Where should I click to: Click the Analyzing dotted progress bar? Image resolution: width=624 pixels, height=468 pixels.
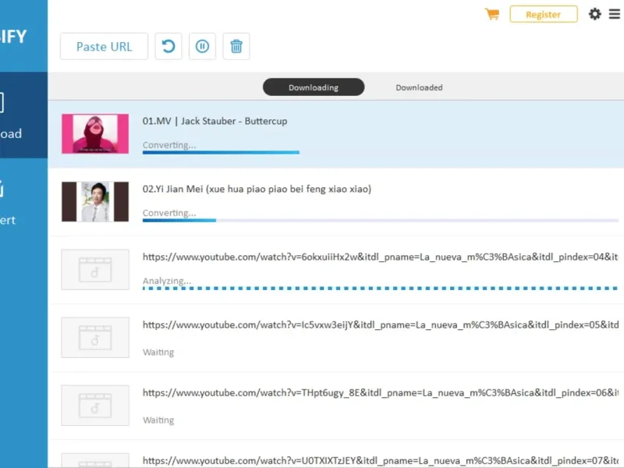click(381, 288)
